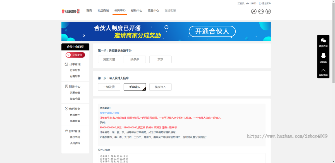335x163 pixels.
Task: Open the shopping cart icon
Action: click(268, 11)
